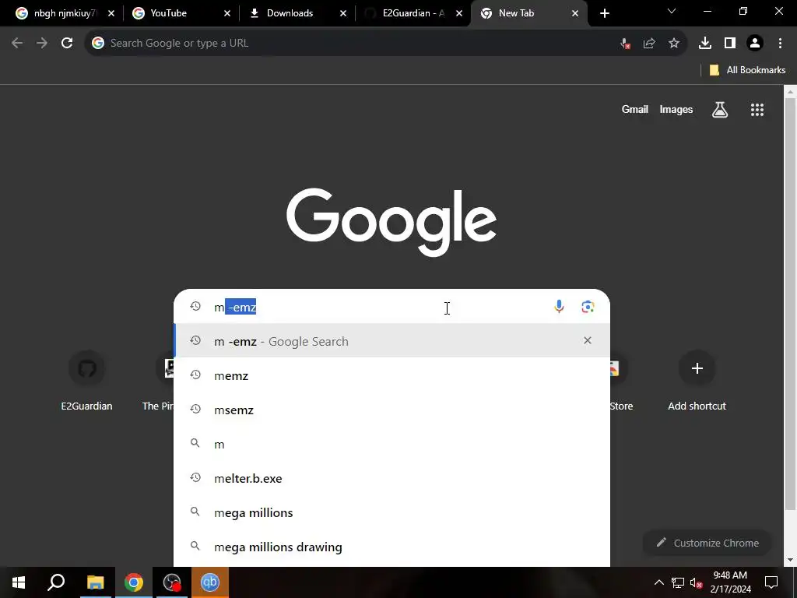Click the Chrome taskbar icon

point(134,582)
